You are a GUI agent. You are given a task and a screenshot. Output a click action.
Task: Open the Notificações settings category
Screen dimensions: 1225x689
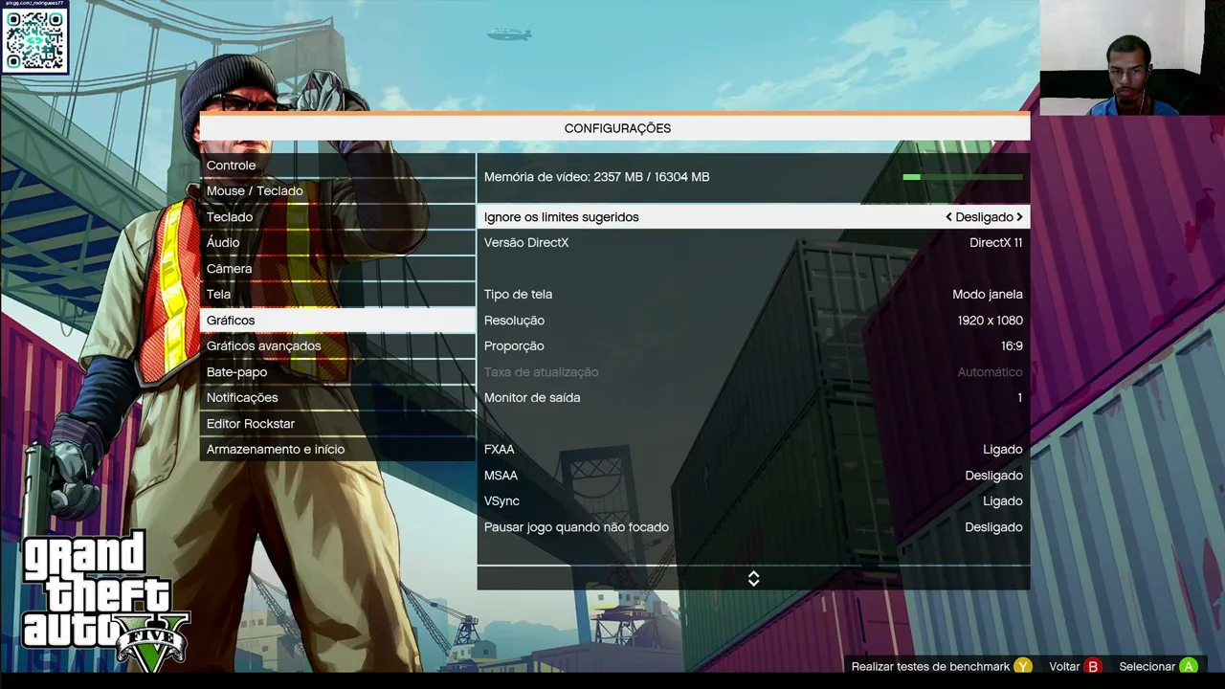pyautogui.click(x=338, y=398)
